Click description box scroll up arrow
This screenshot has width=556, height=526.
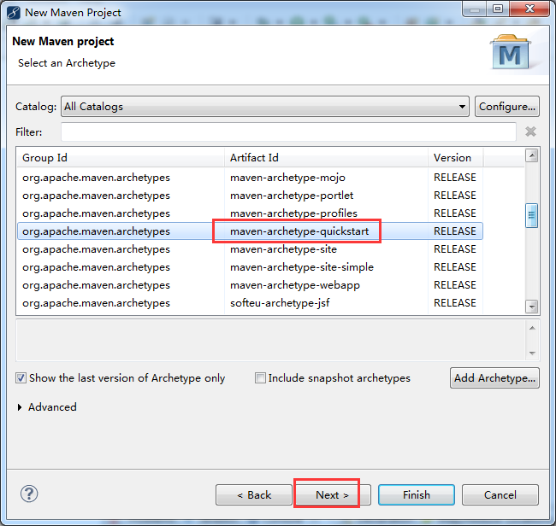(532, 328)
